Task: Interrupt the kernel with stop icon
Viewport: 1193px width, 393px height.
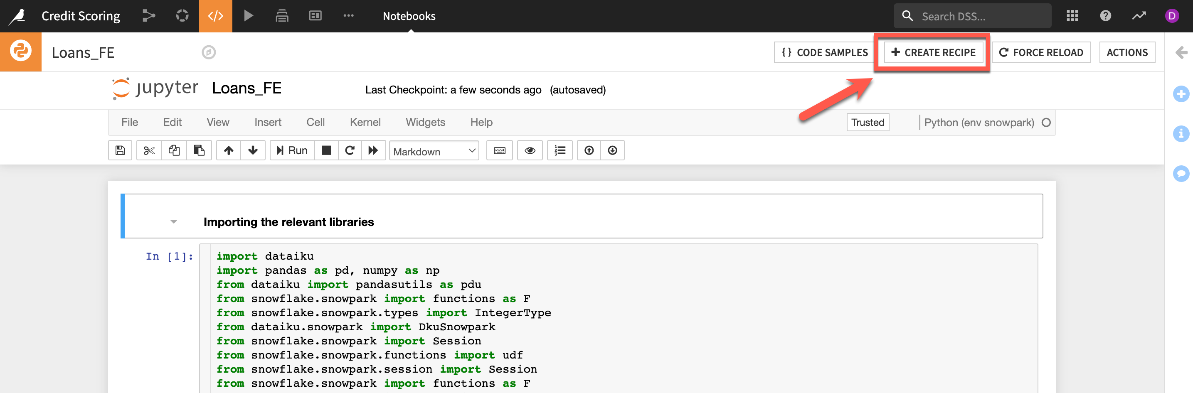Action: (326, 150)
